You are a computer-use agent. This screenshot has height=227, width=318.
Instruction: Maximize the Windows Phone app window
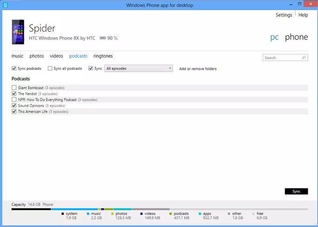299,4
